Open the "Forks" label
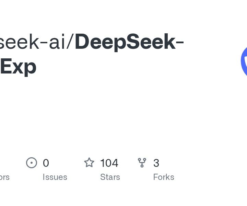Viewport: 247px width, 206px height. point(164,177)
